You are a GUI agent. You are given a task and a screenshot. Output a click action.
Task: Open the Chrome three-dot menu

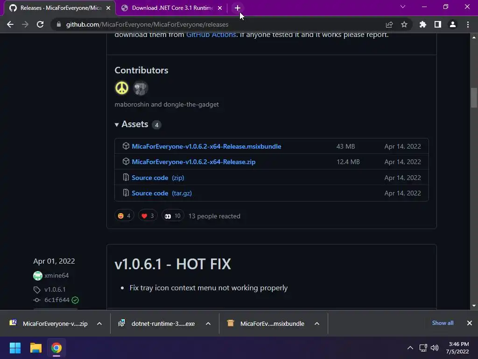pyautogui.click(x=468, y=24)
